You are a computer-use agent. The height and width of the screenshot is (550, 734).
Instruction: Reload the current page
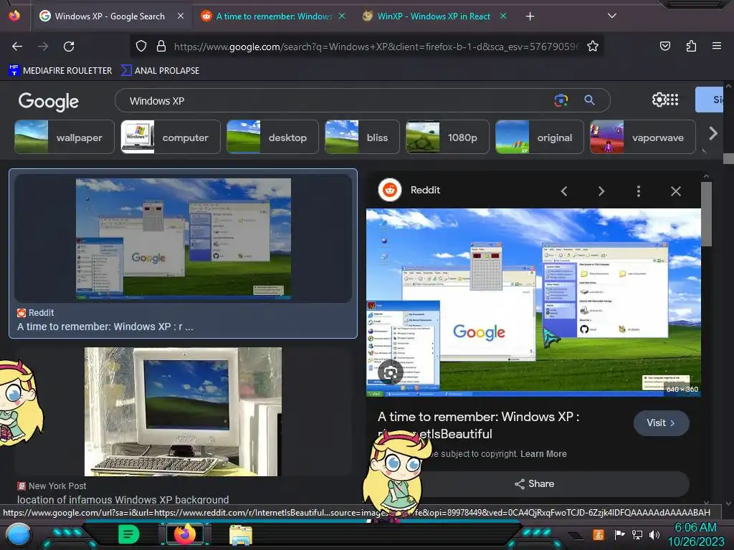coord(69,47)
